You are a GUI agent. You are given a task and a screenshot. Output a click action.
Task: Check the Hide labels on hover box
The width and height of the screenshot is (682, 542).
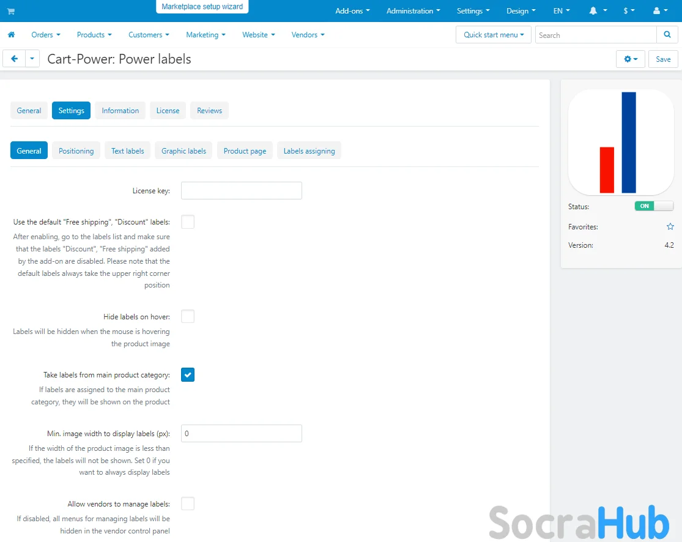(x=188, y=317)
